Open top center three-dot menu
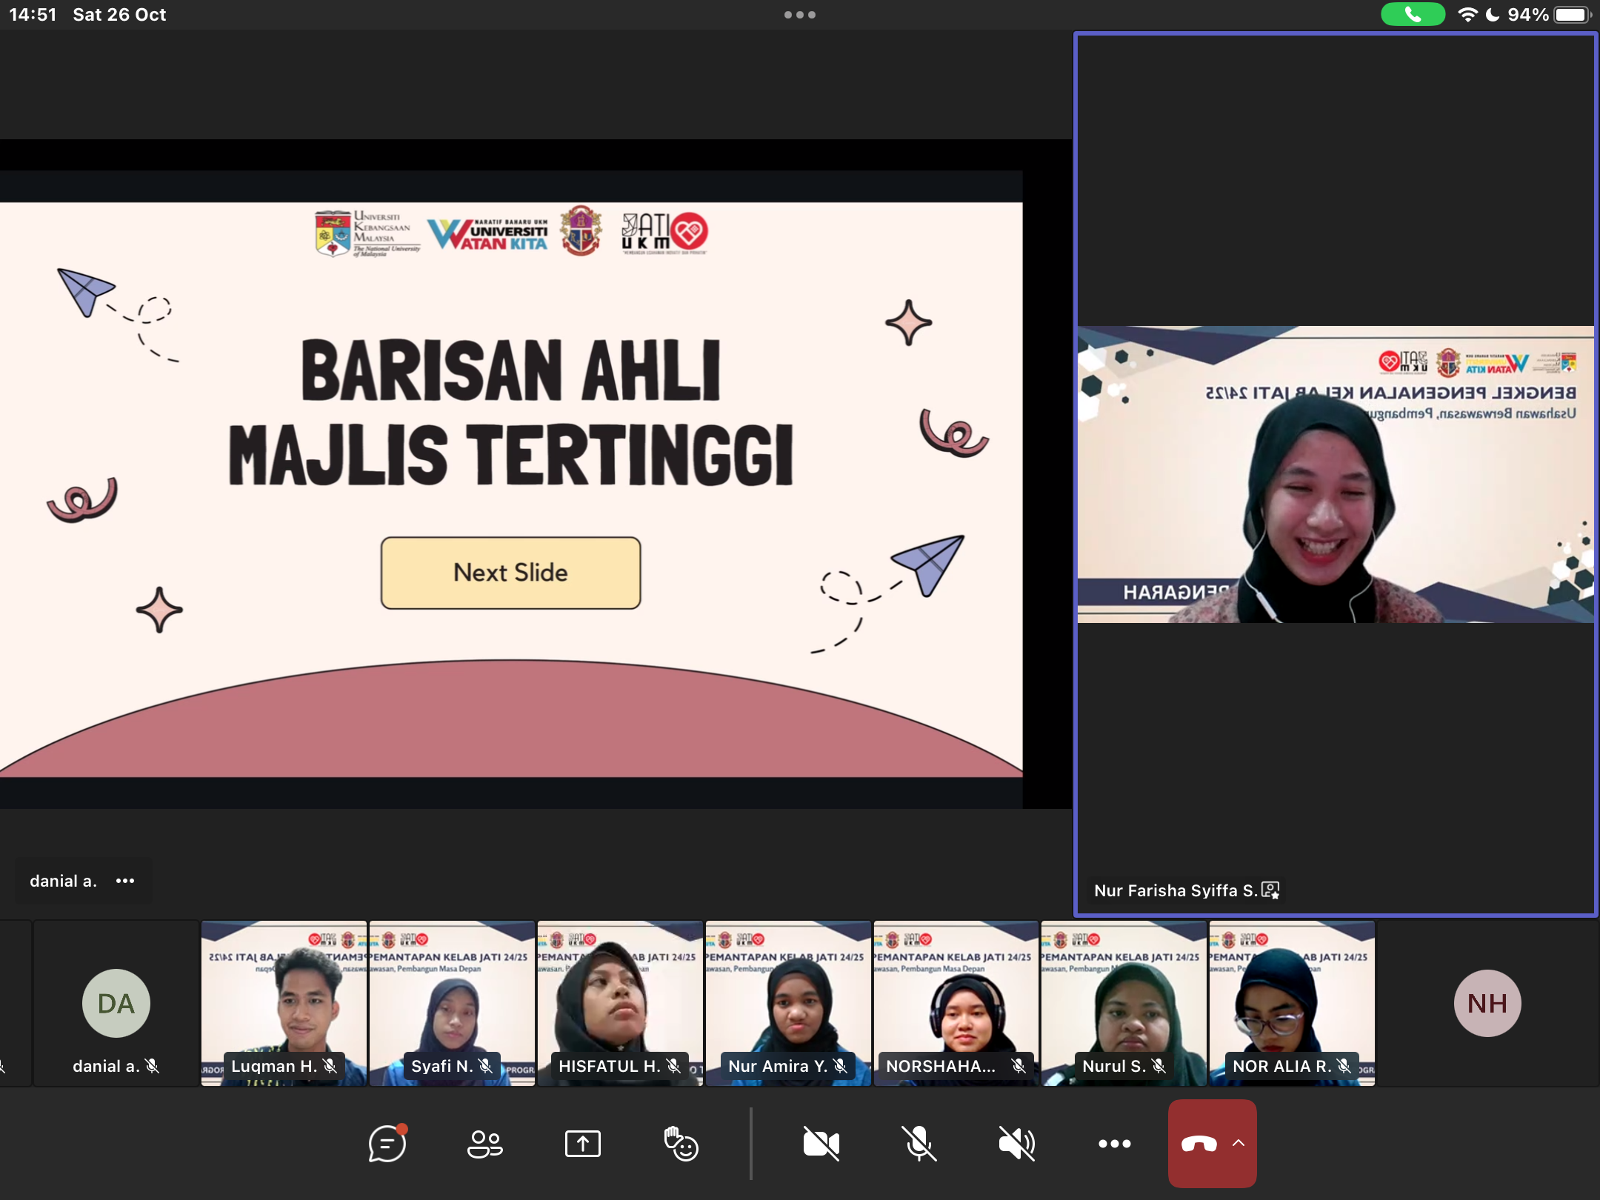Screen dimensions: 1600x1200 [x=799, y=15]
